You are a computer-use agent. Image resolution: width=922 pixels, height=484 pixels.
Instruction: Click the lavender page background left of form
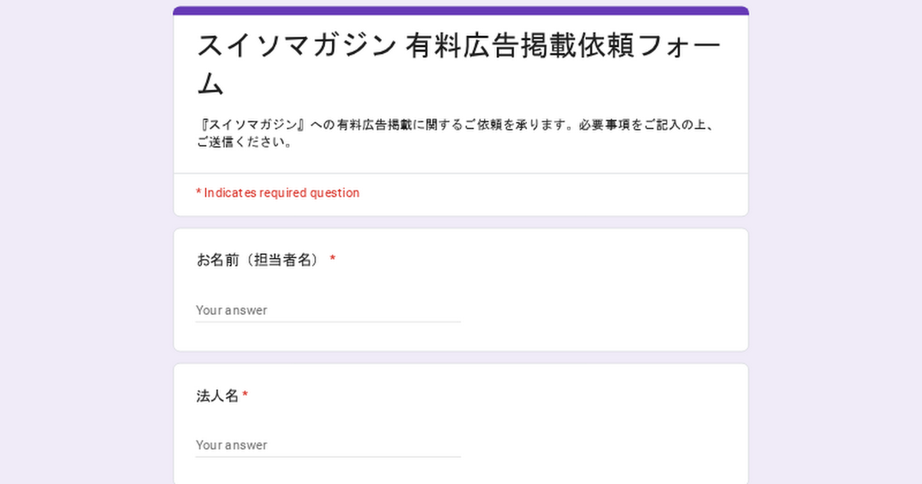(85, 246)
